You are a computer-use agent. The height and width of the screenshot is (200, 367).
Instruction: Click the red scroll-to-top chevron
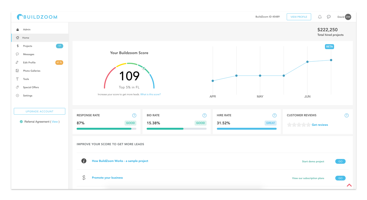click(x=349, y=185)
